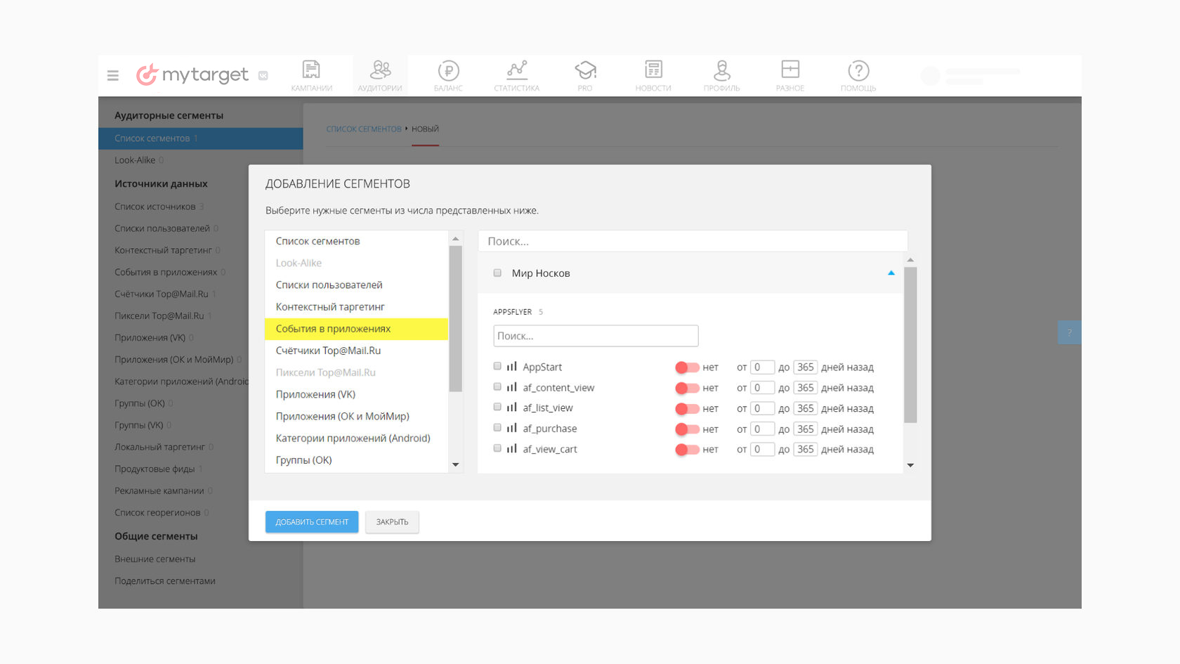Viewport: 1180px width, 664px height.
Task: Select Контекстный таргетинг in dialog list
Action: point(356,306)
